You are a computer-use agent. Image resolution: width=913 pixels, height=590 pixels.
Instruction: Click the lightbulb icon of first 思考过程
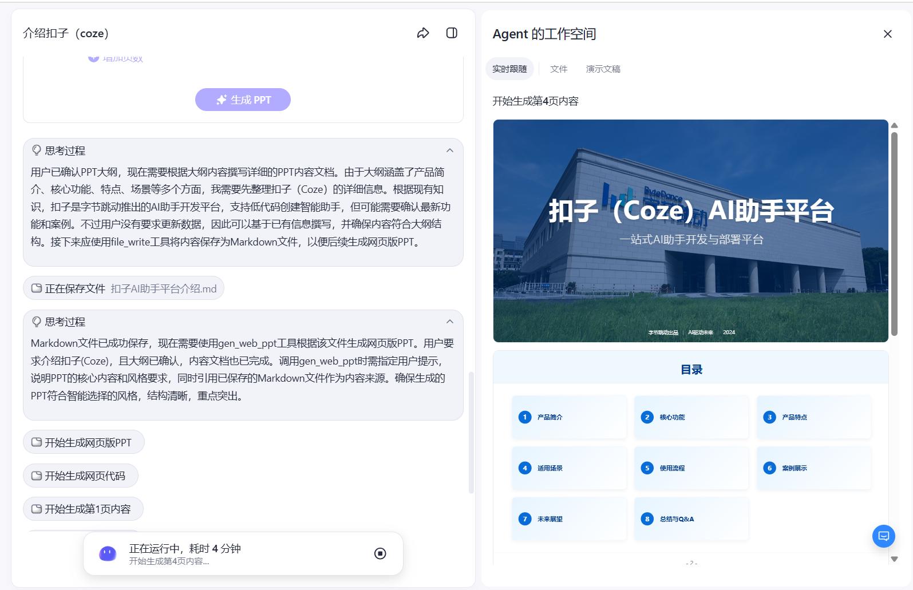37,151
